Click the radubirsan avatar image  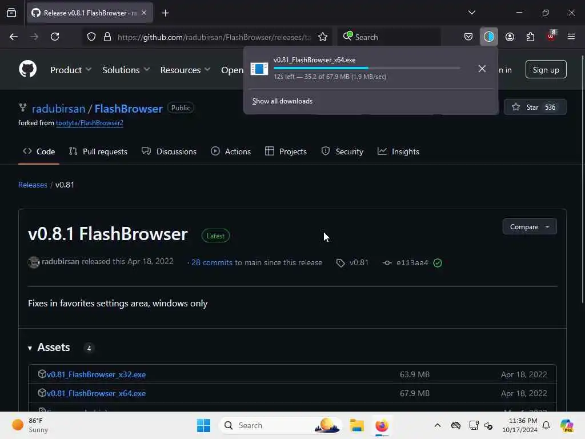34,262
